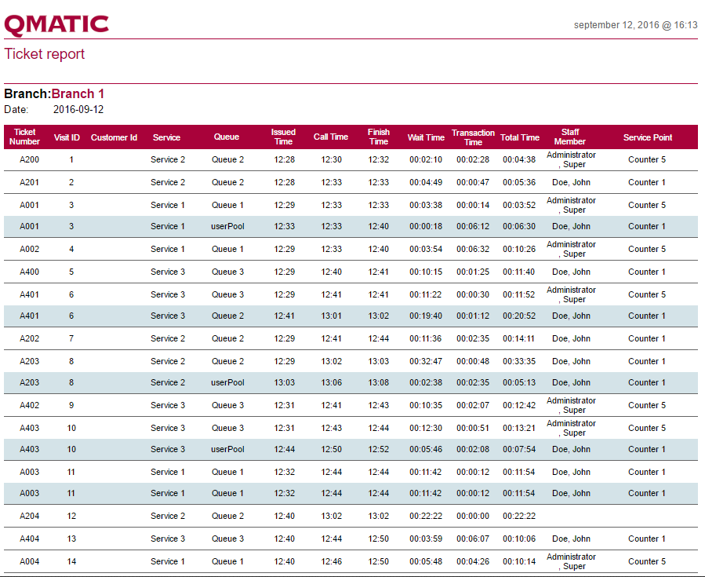Screen dimensions: 705x577
Task: Click the Ticket report title
Action: pos(45,54)
